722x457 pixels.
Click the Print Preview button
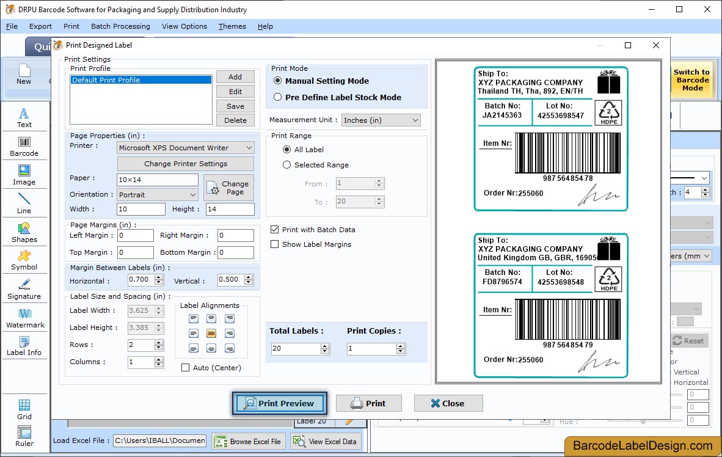[x=280, y=403]
